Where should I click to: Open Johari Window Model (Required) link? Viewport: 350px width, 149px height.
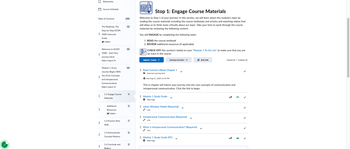pos(161,107)
